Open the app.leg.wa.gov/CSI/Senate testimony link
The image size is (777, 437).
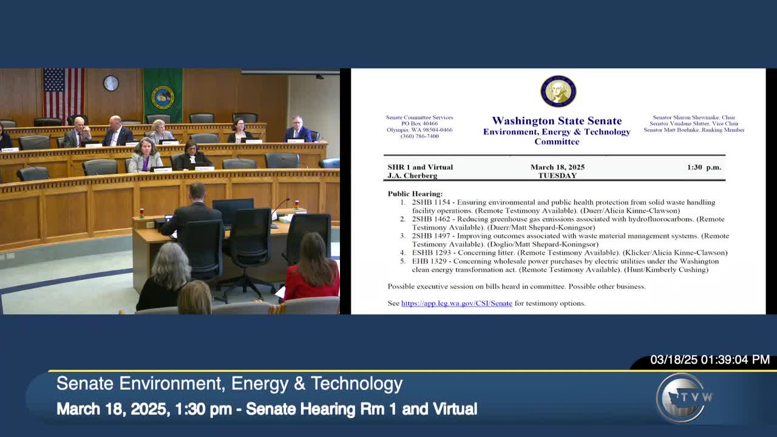point(456,303)
